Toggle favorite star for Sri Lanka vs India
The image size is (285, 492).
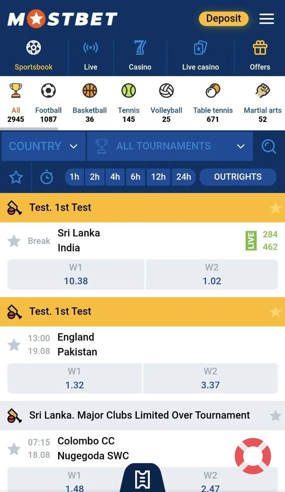coord(14,241)
